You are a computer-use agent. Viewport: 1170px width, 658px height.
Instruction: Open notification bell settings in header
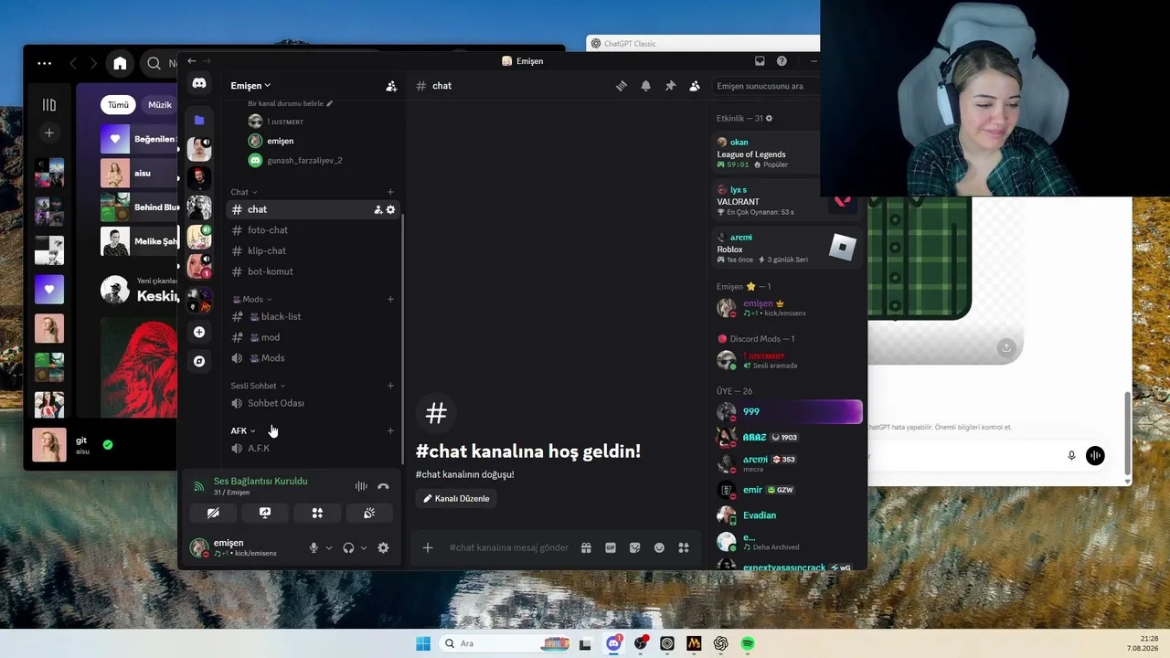(646, 86)
